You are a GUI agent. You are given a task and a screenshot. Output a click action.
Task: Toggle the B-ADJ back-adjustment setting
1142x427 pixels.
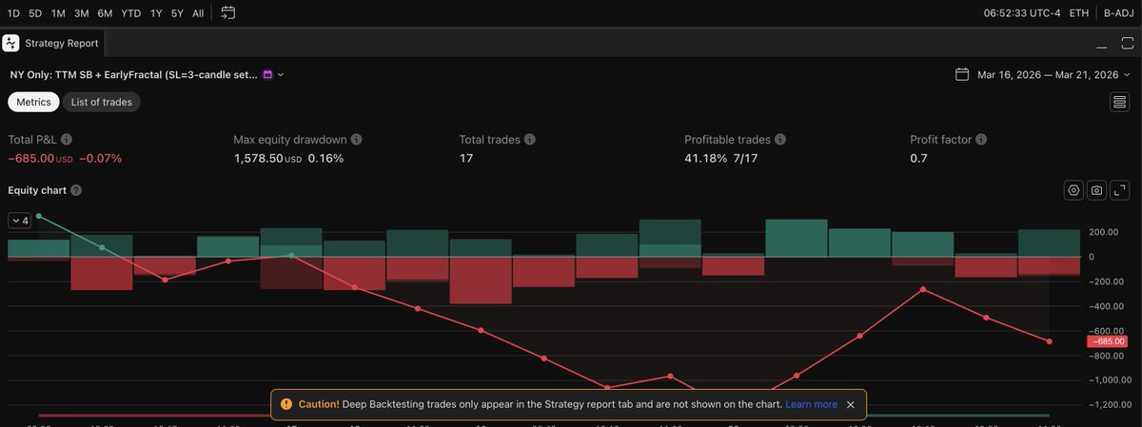click(1119, 13)
